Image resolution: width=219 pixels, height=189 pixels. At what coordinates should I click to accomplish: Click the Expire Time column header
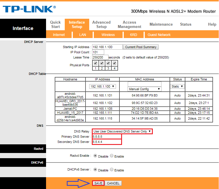pyautogui.click(x=199, y=79)
